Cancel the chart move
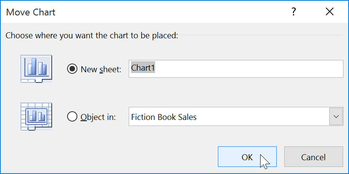Viewport: 349px width, 174px height. pyautogui.click(x=313, y=157)
